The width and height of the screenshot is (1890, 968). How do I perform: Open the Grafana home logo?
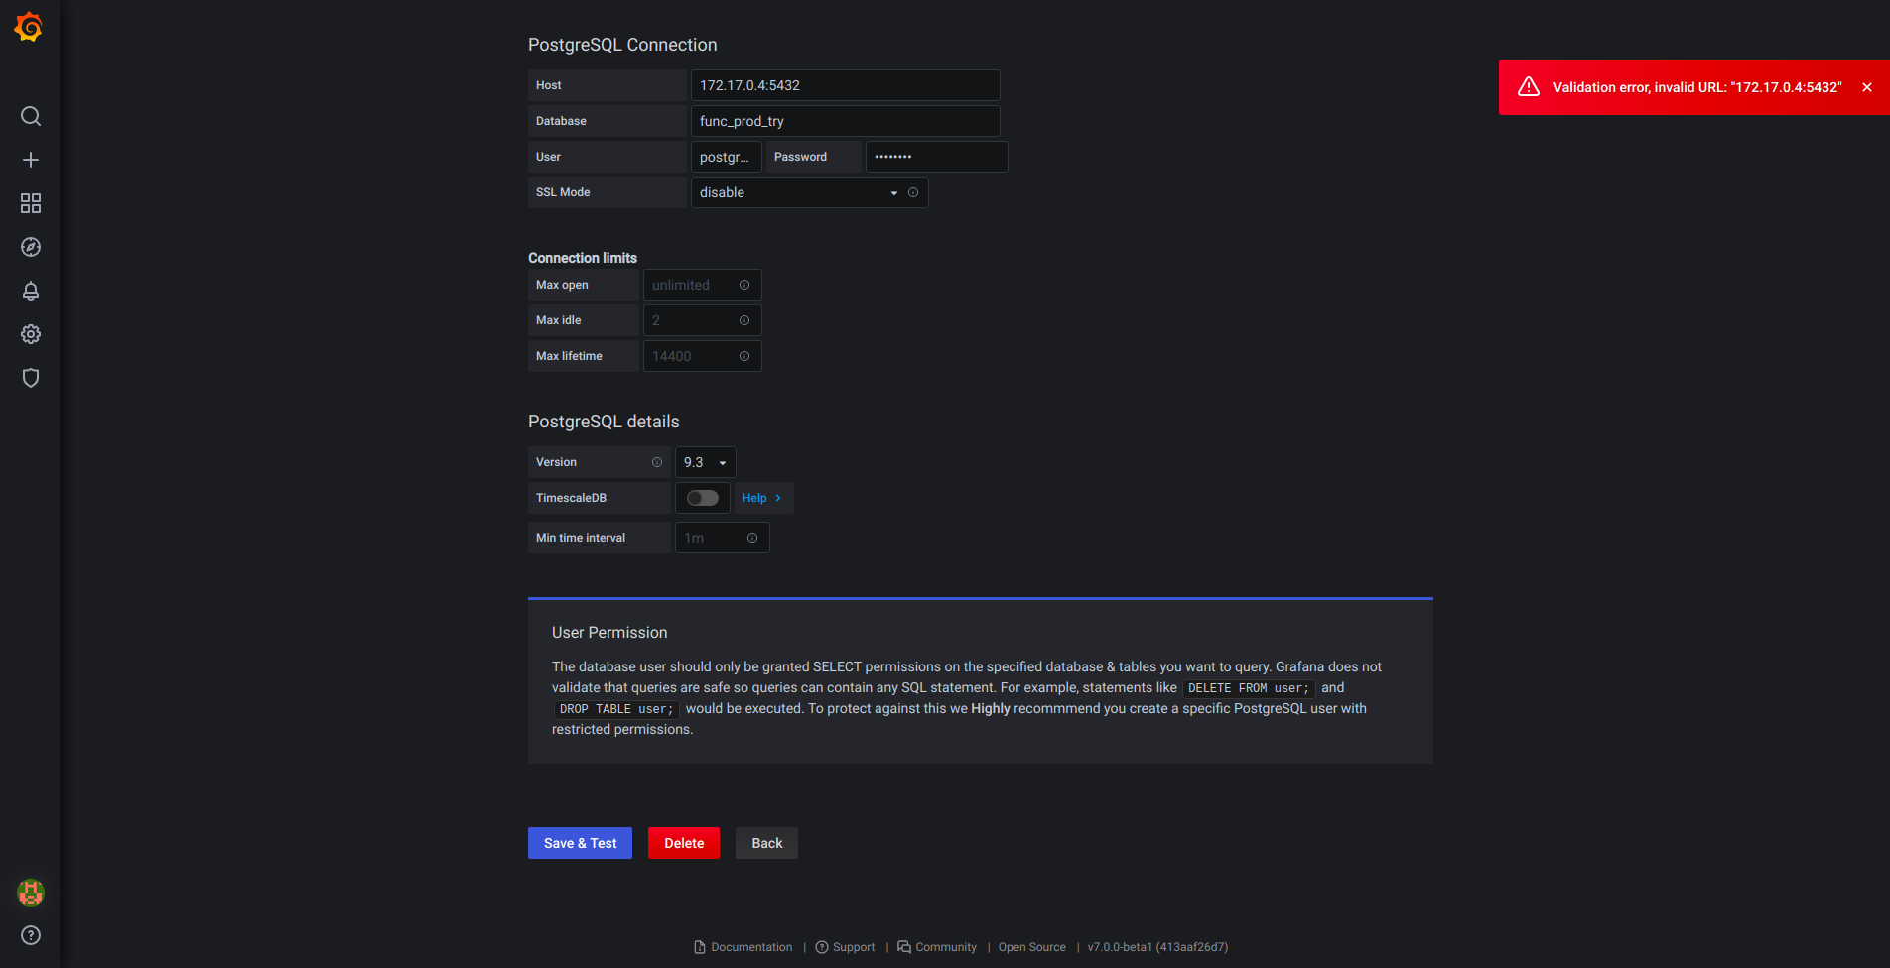(x=29, y=27)
